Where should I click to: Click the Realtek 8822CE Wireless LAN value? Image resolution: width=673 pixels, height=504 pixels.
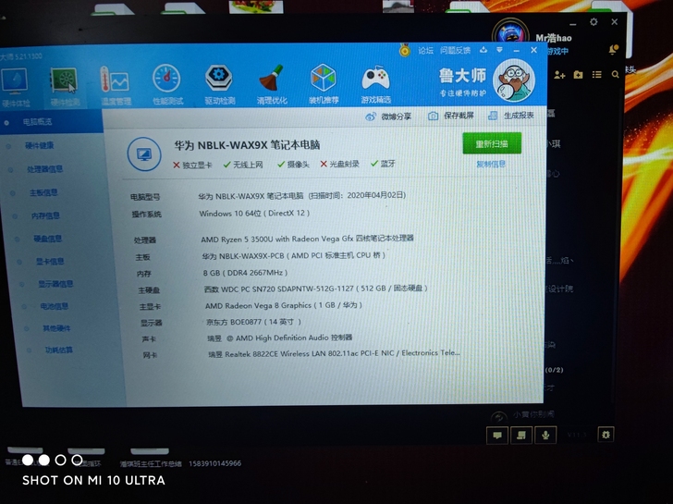334,354
